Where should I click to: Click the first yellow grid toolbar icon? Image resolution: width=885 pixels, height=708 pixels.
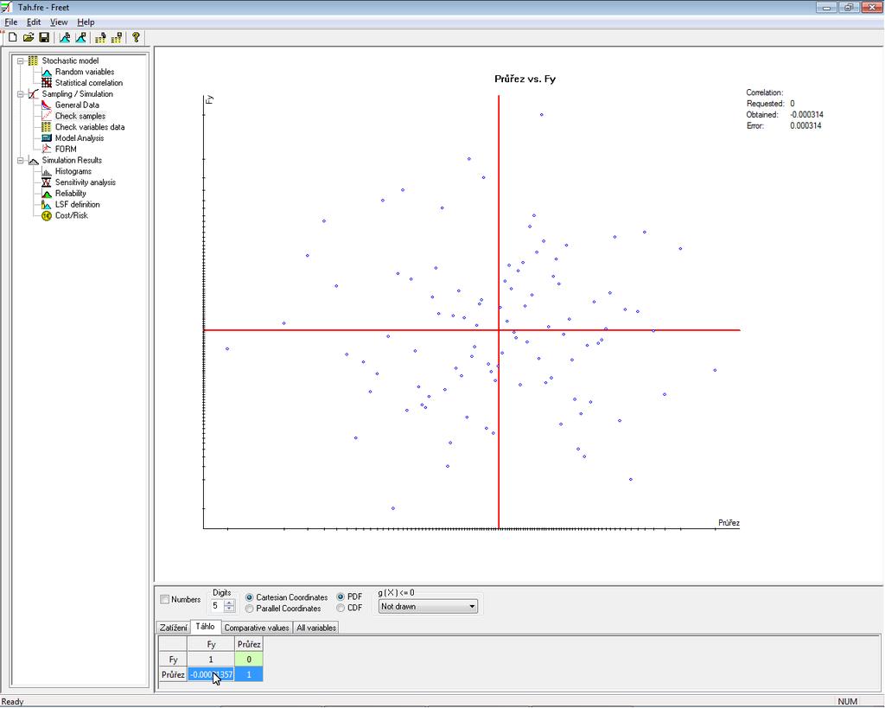100,38
